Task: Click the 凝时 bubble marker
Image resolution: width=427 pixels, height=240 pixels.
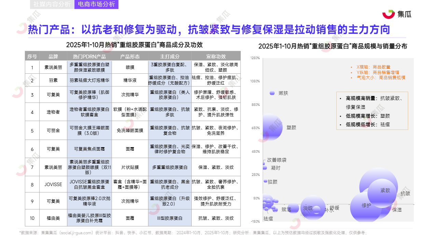Action: [264, 168]
